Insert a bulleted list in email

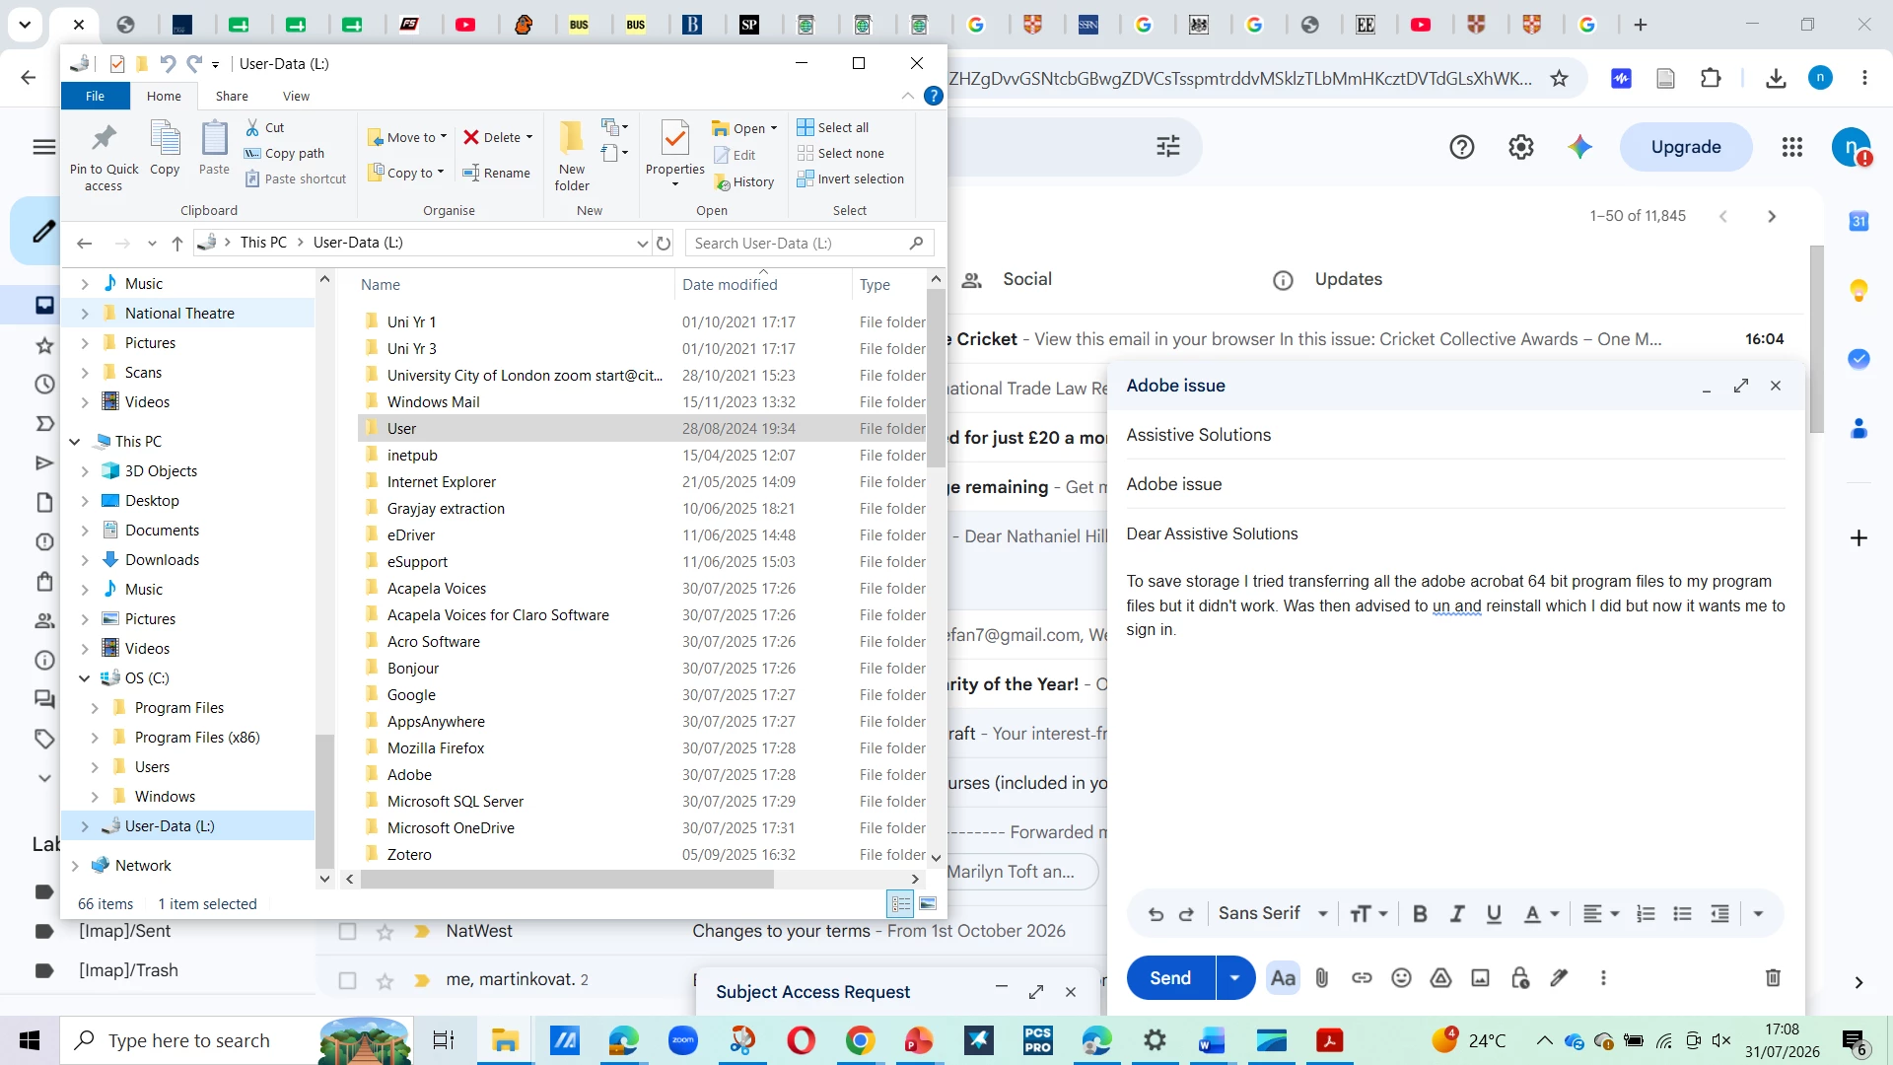click(1683, 914)
